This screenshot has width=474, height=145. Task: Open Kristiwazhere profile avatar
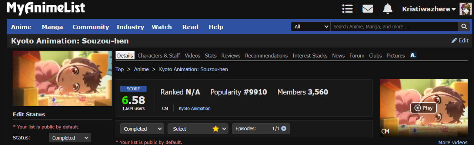[x=465, y=9]
